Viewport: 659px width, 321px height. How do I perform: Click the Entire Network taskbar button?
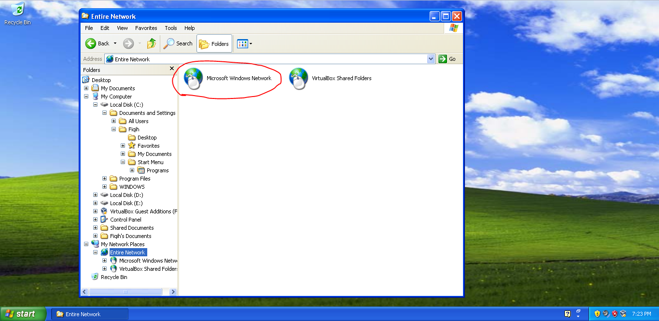90,314
